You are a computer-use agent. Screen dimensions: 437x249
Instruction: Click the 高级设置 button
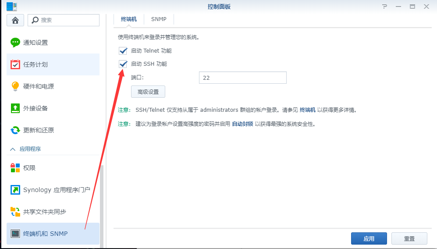point(148,92)
